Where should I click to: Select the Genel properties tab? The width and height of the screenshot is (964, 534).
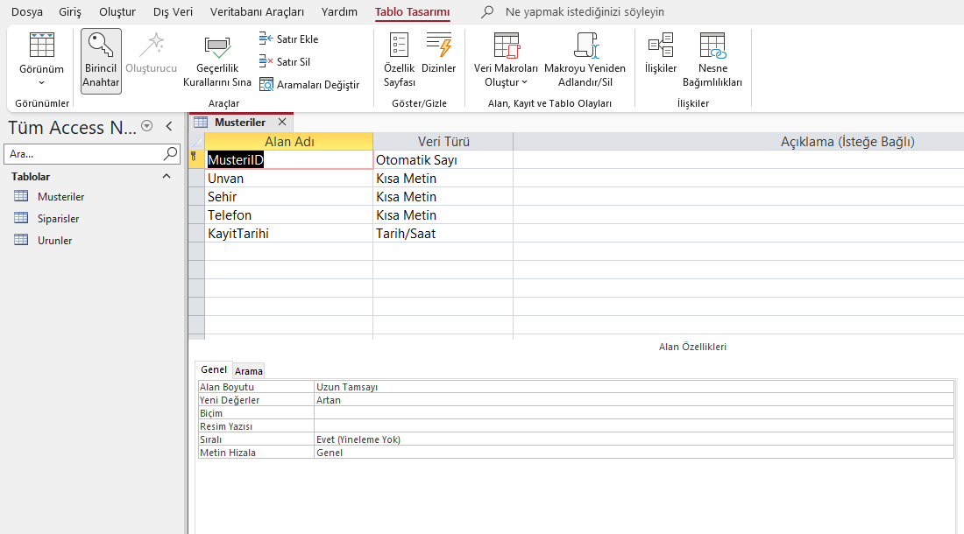[x=214, y=369]
